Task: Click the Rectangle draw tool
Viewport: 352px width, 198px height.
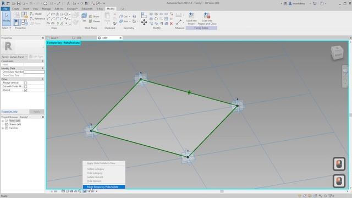Action: click(x=53, y=14)
